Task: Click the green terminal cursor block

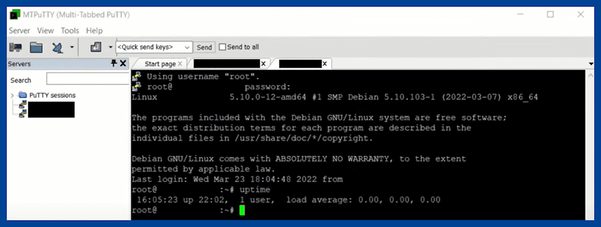Action: click(242, 210)
